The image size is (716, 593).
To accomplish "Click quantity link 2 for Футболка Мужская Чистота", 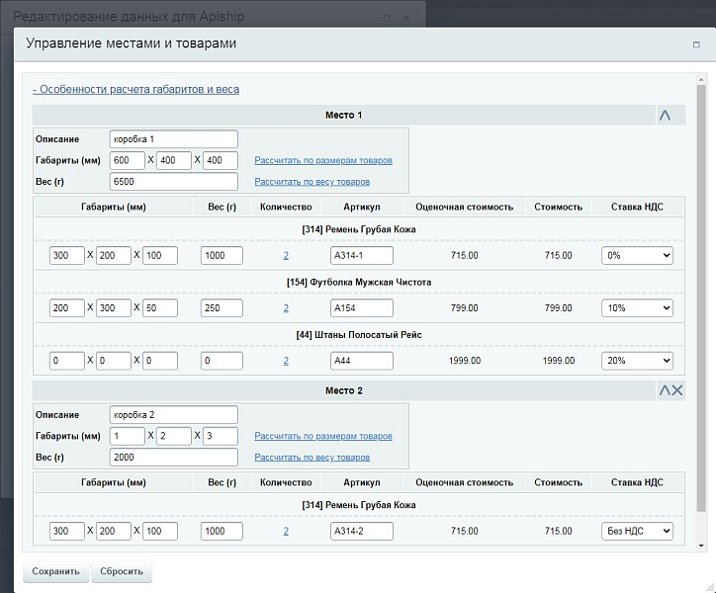I will pyautogui.click(x=286, y=308).
